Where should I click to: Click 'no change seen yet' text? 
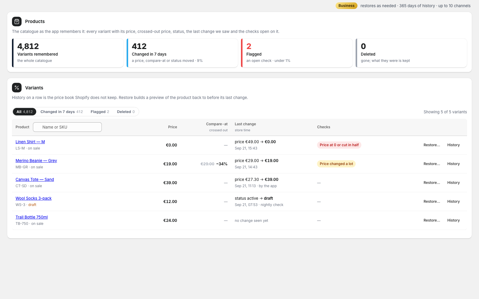(251, 221)
